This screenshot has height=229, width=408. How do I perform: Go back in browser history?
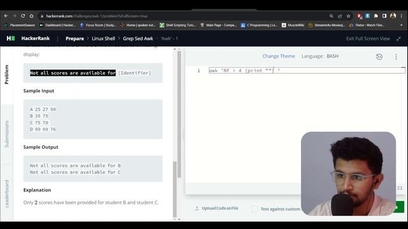(6, 16)
